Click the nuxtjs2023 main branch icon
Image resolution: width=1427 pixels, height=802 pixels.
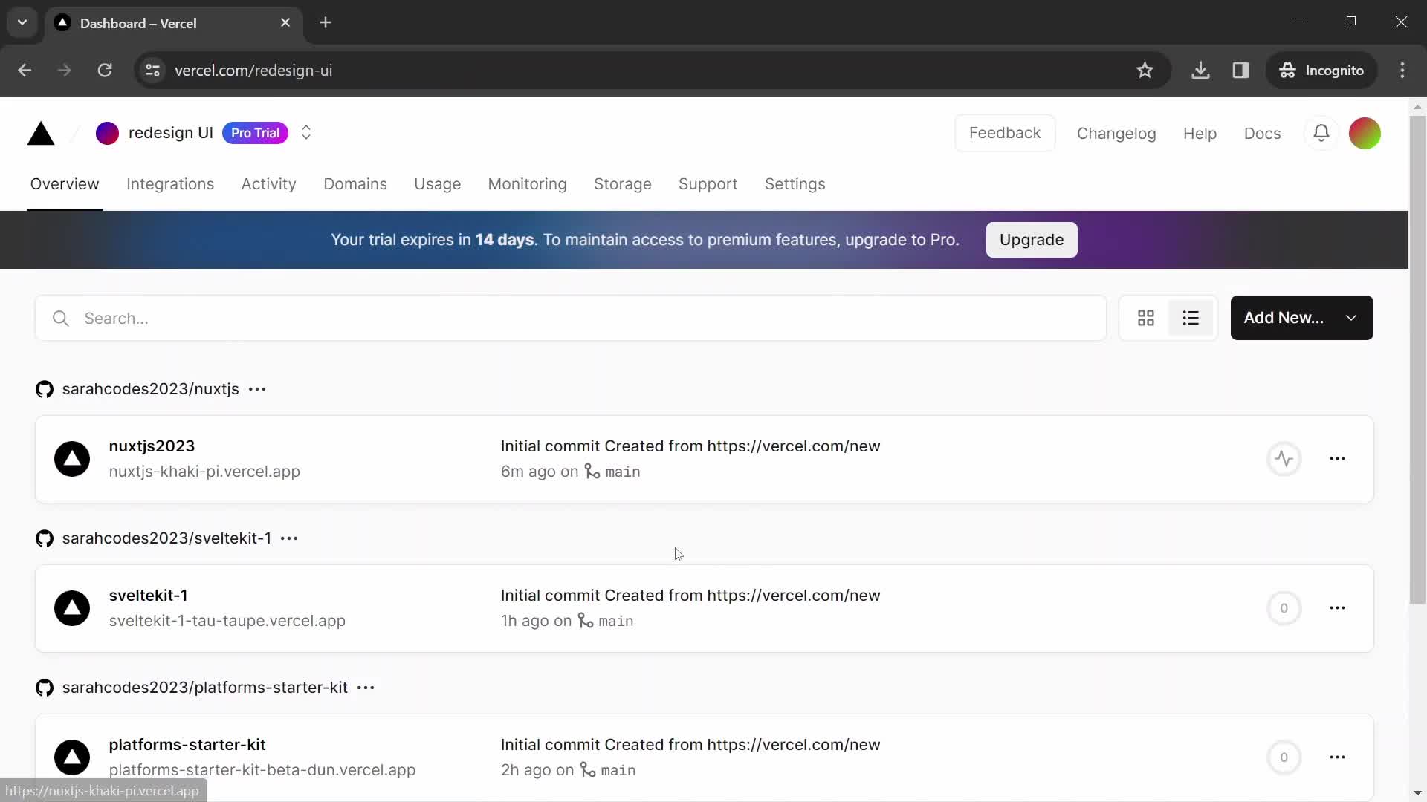coord(592,472)
